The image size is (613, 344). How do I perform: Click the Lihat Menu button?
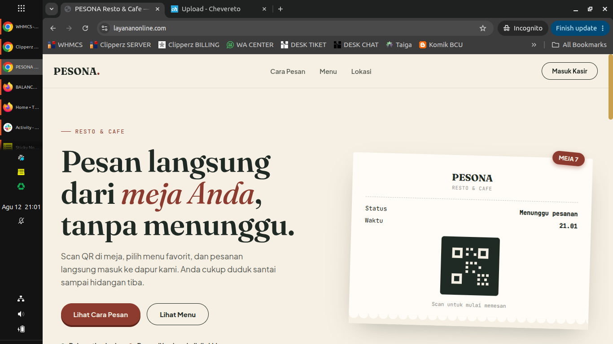(x=178, y=314)
